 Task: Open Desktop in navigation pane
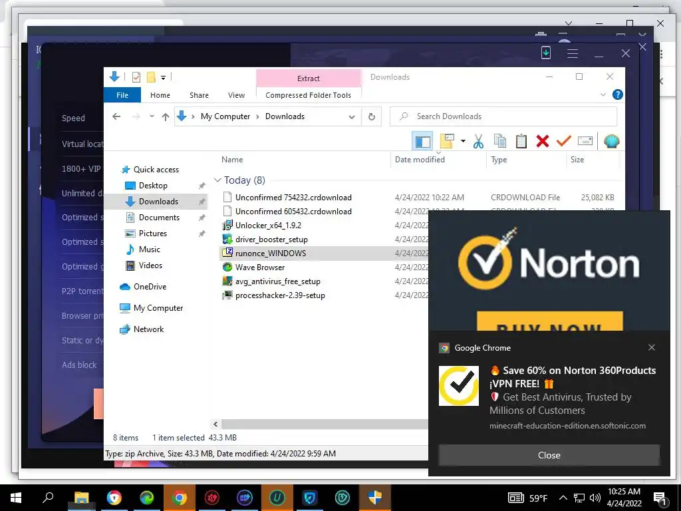[153, 186]
